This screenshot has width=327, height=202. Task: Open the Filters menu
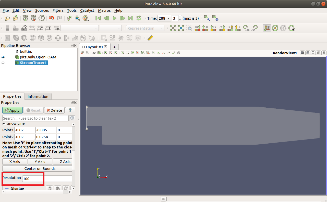[58, 10]
